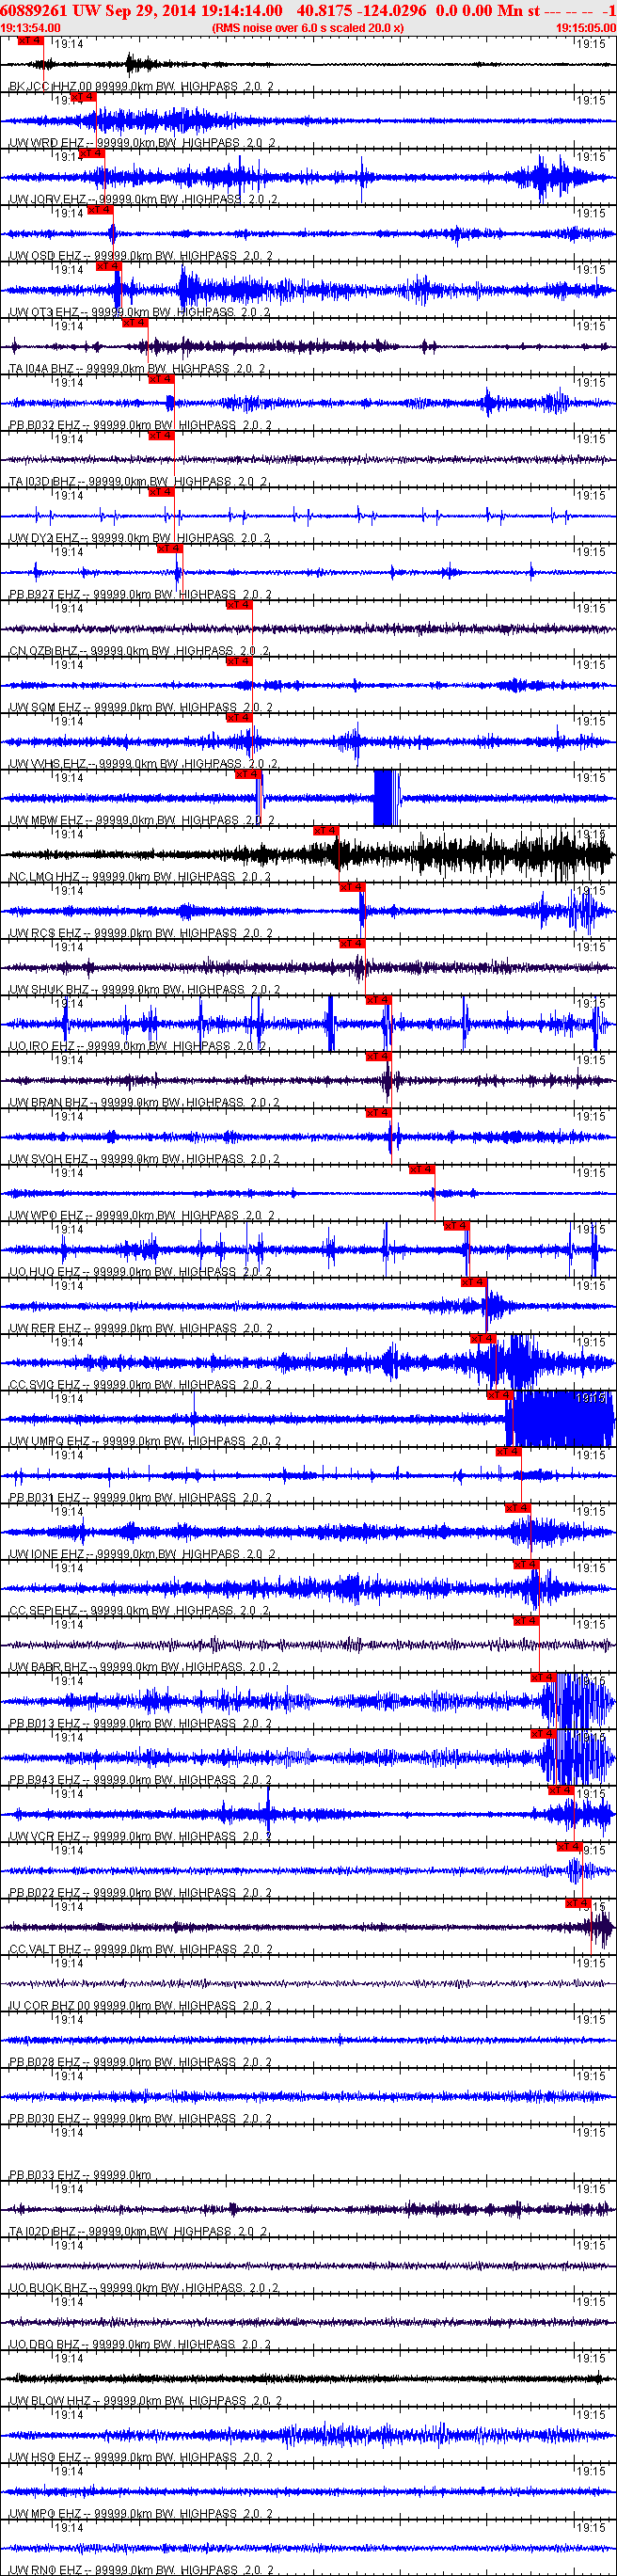
Task: Click event ID 60889261 in the header
Action: [x=34, y=10]
